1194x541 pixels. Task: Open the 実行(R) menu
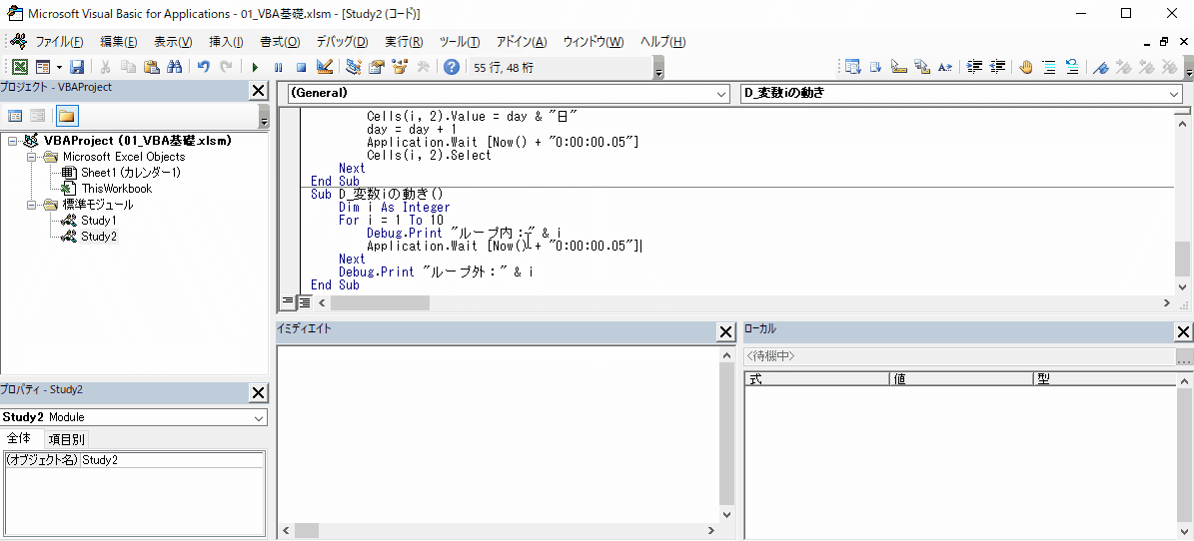pyautogui.click(x=405, y=42)
